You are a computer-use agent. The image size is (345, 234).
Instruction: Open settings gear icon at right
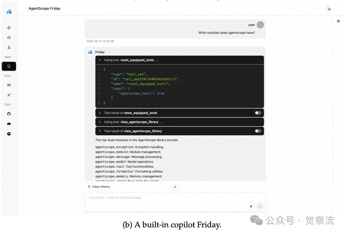coord(338,21)
